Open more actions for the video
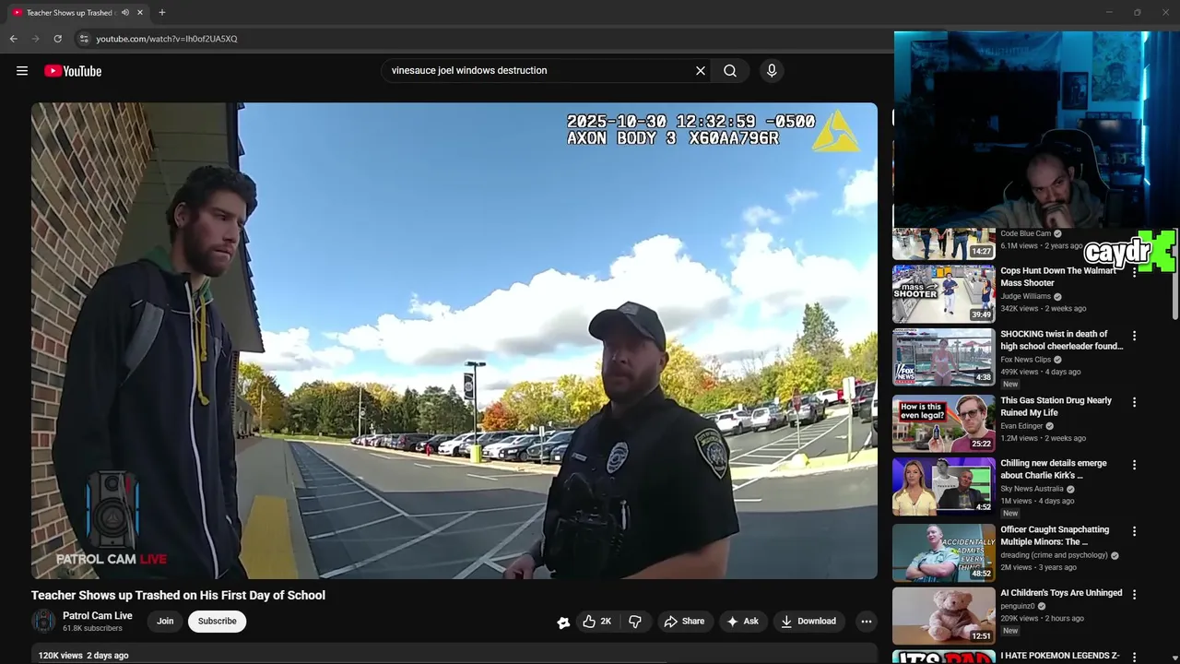The height and width of the screenshot is (664, 1180). (x=867, y=622)
